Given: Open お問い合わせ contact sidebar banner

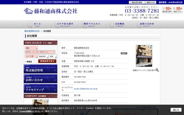Looking at the screenshot, I should [x=41, y=79].
